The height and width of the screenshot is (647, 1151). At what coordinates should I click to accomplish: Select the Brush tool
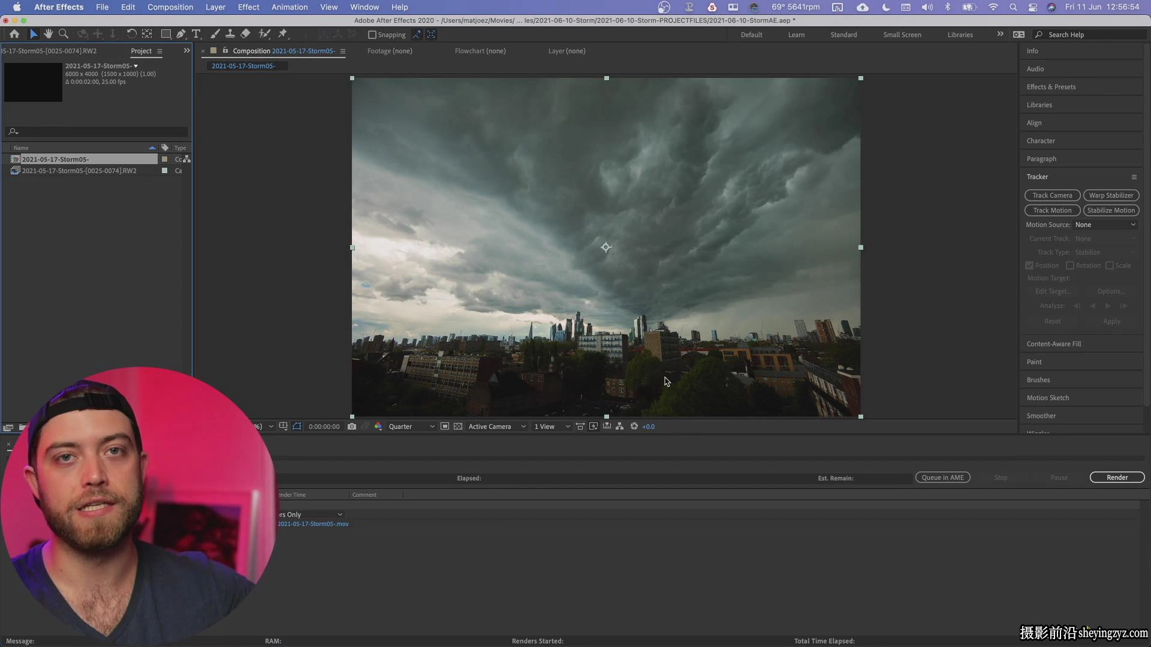(x=215, y=34)
